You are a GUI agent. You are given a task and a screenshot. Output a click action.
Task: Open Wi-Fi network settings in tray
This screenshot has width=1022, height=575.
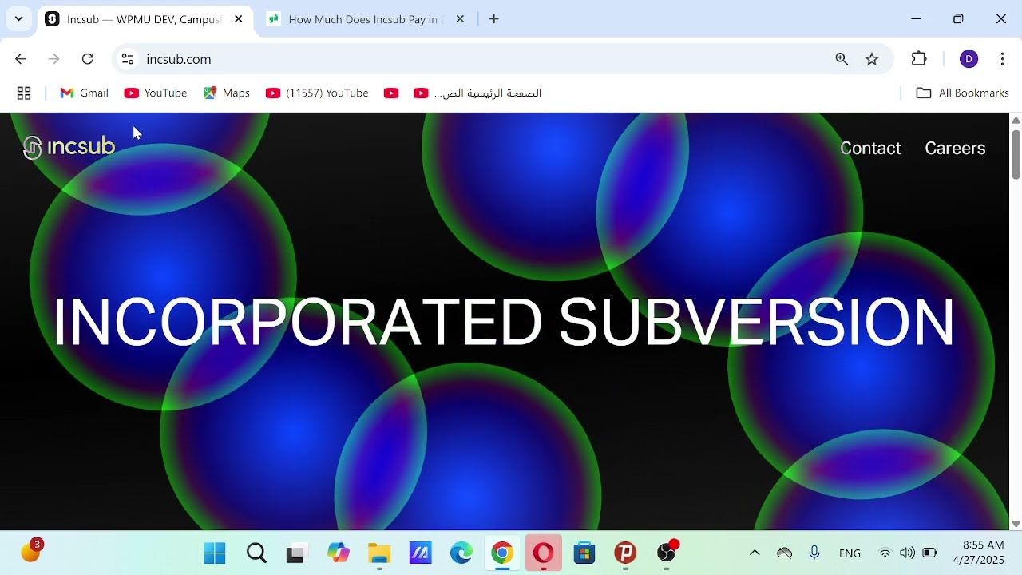click(x=885, y=553)
